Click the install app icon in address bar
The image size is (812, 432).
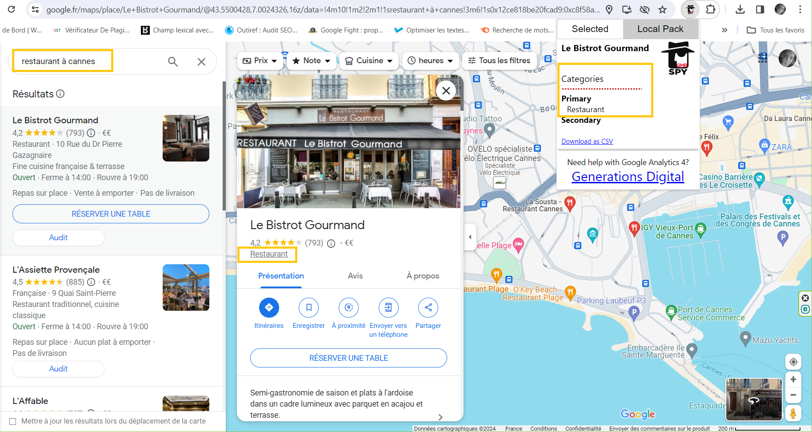(627, 9)
